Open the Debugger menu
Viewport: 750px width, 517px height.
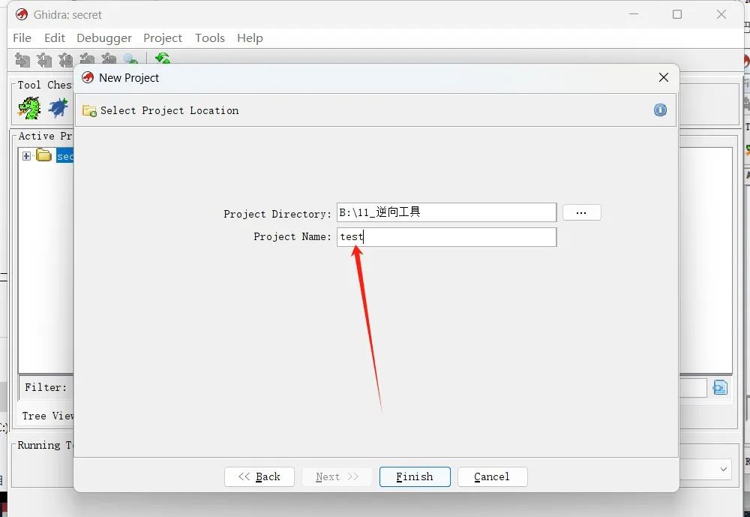click(x=103, y=38)
